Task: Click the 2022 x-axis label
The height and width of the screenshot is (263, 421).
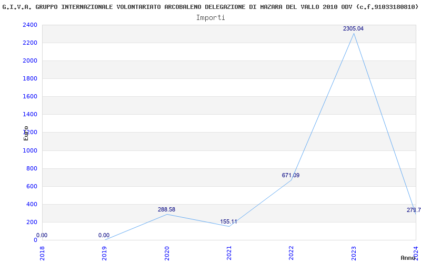Action: coord(292,254)
